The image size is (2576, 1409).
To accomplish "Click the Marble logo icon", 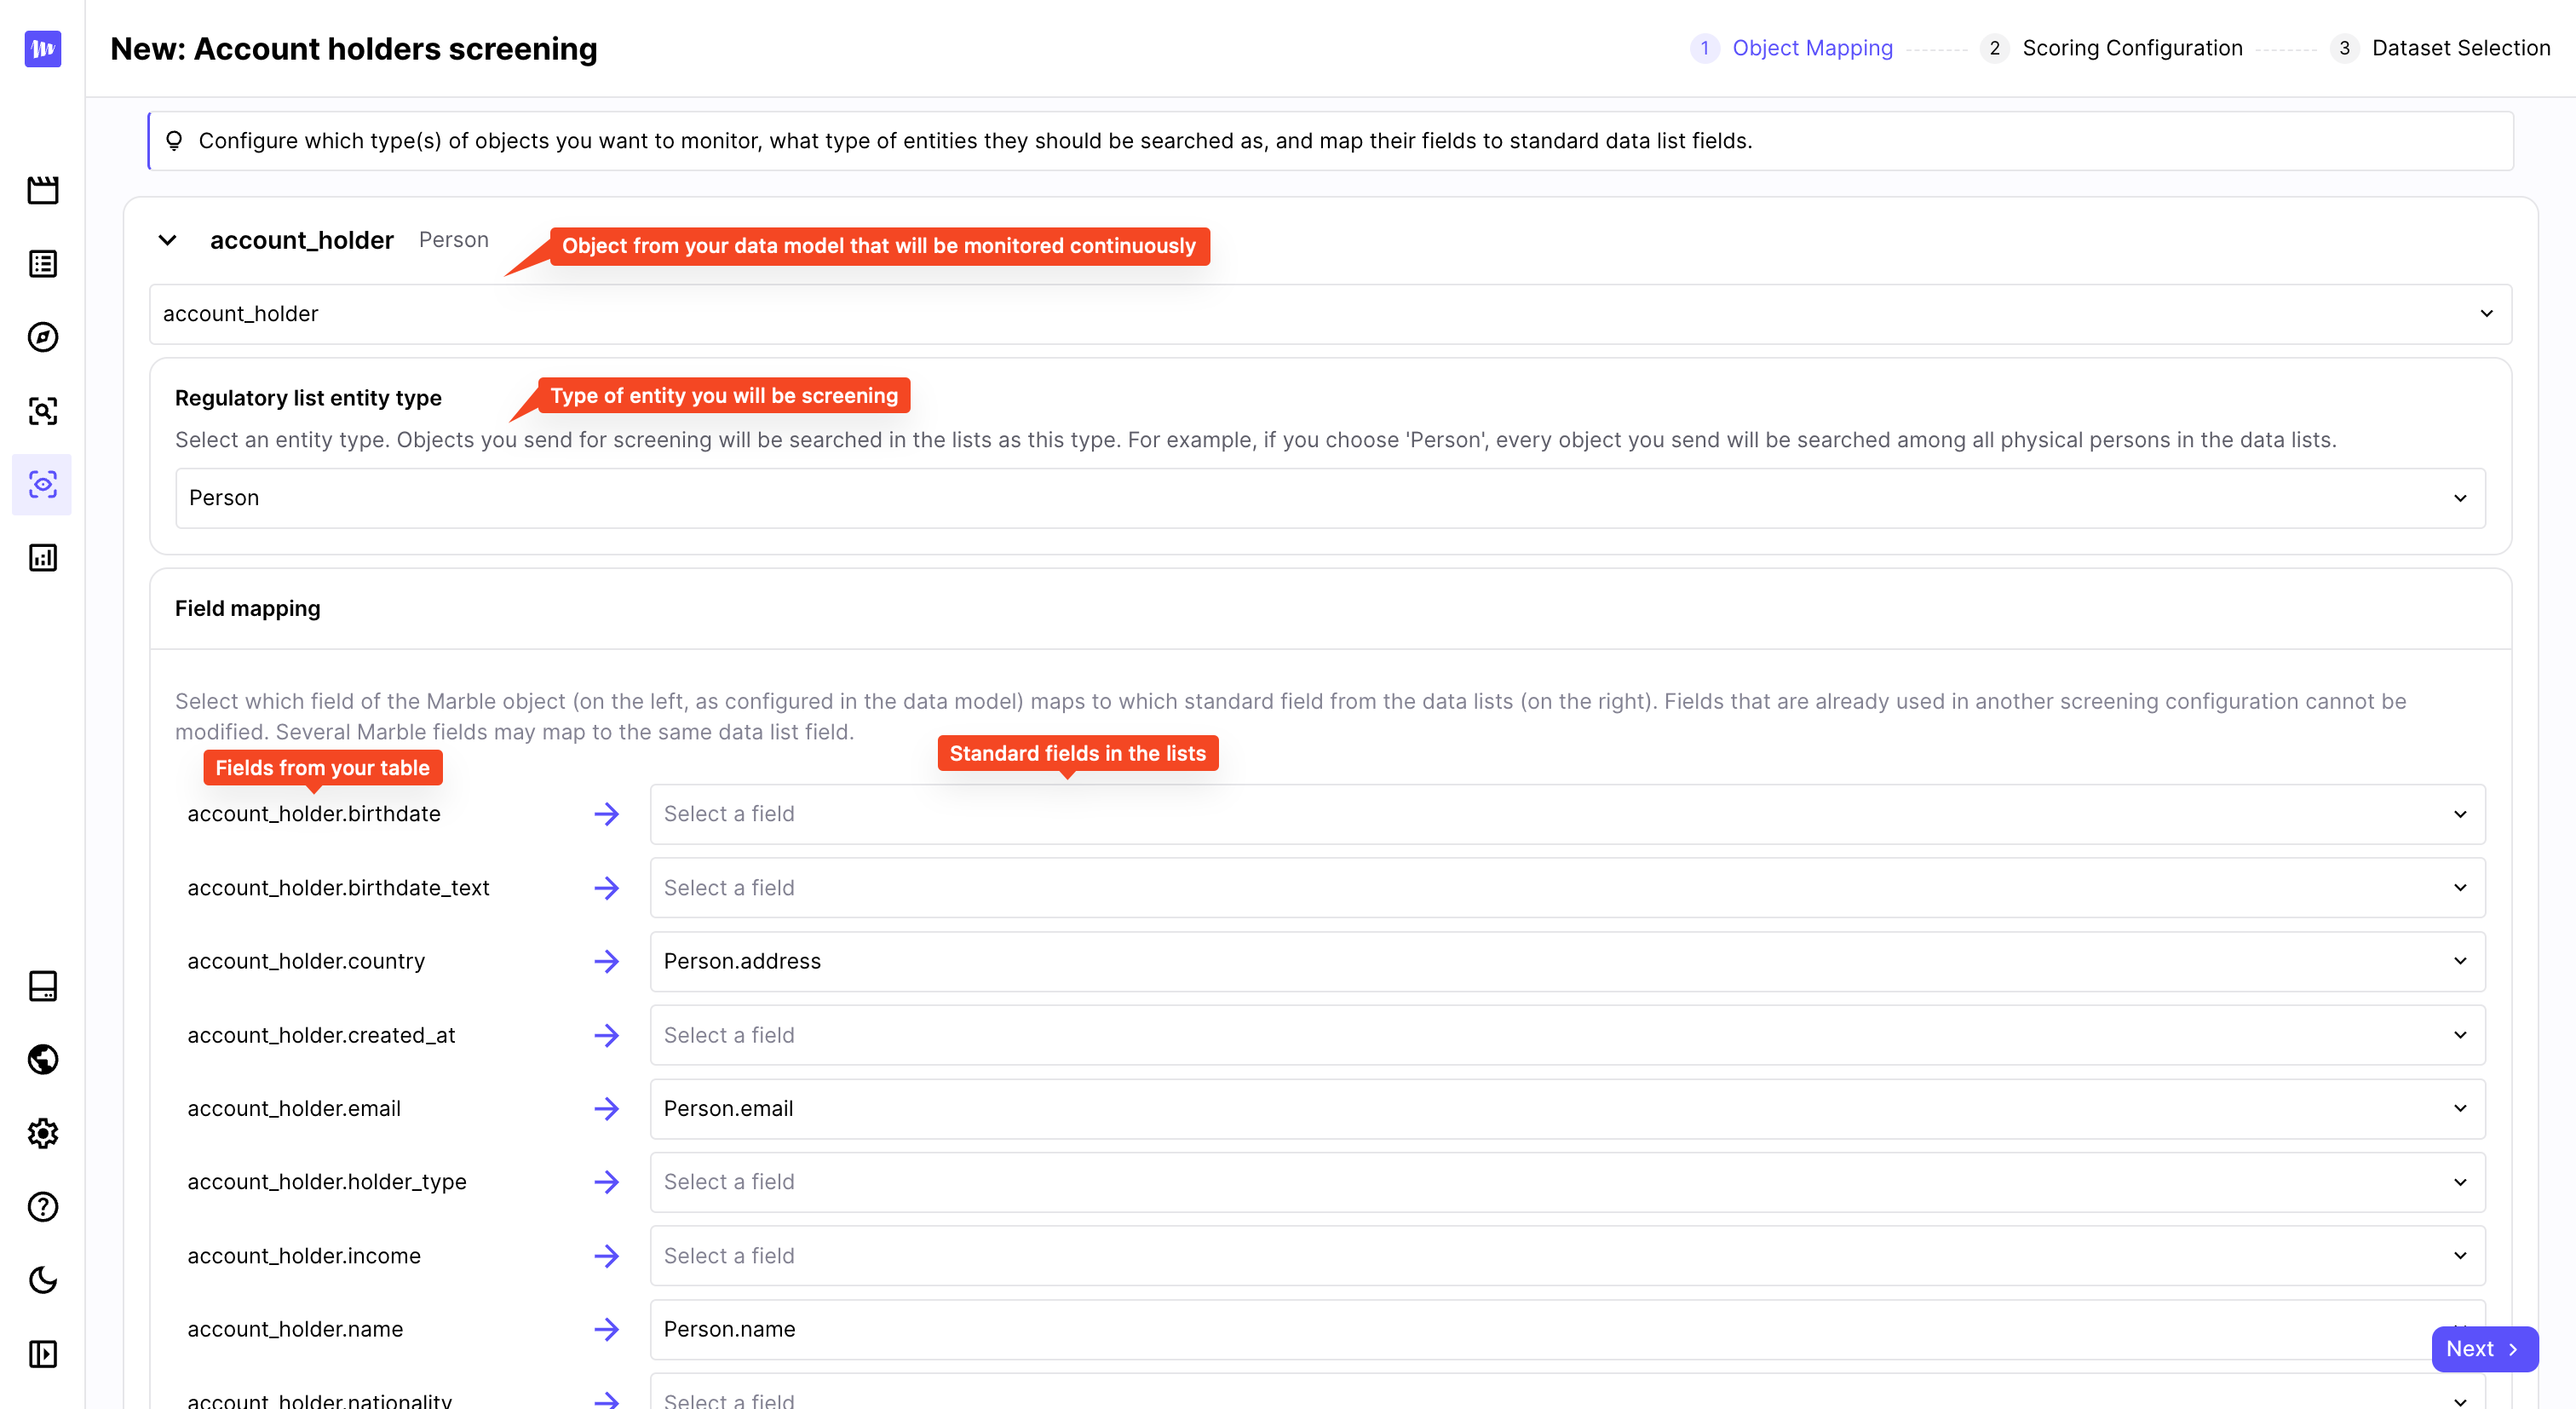I will [x=42, y=48].
